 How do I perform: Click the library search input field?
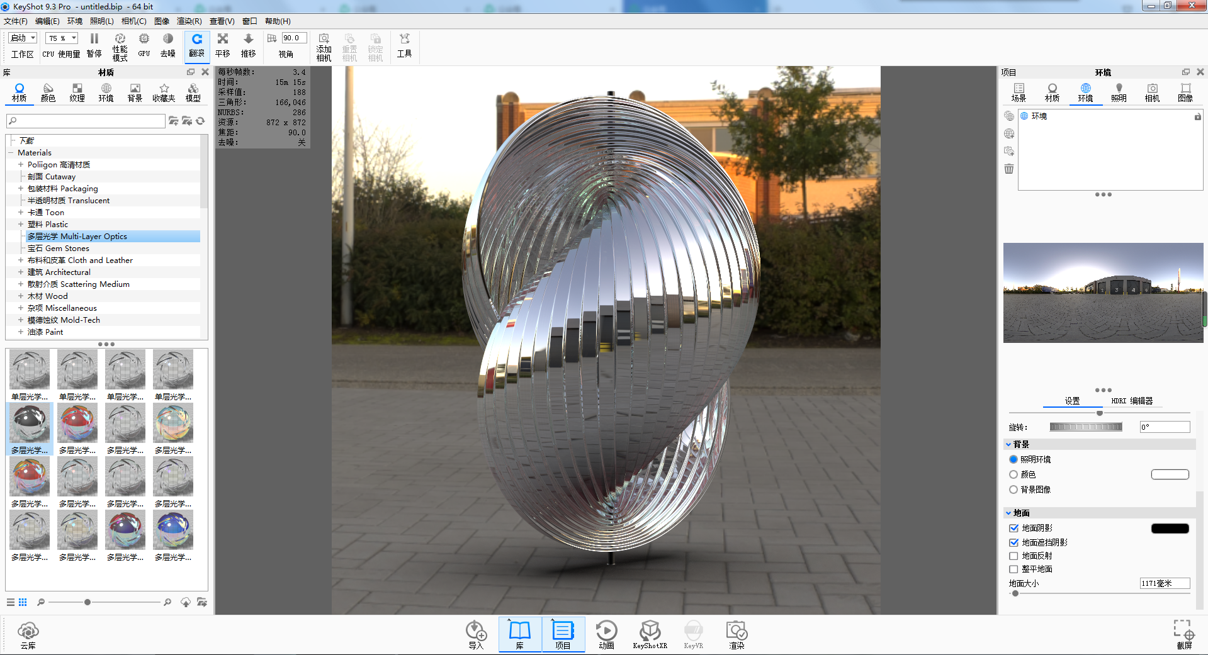(x=86, y=121)
